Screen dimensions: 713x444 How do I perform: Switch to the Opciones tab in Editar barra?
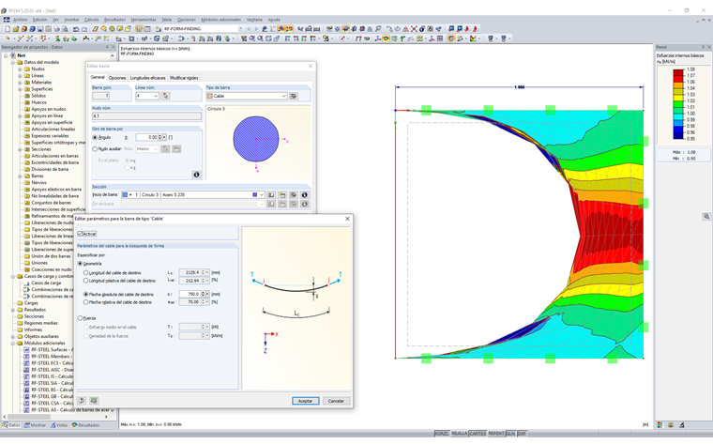(117, 78)
